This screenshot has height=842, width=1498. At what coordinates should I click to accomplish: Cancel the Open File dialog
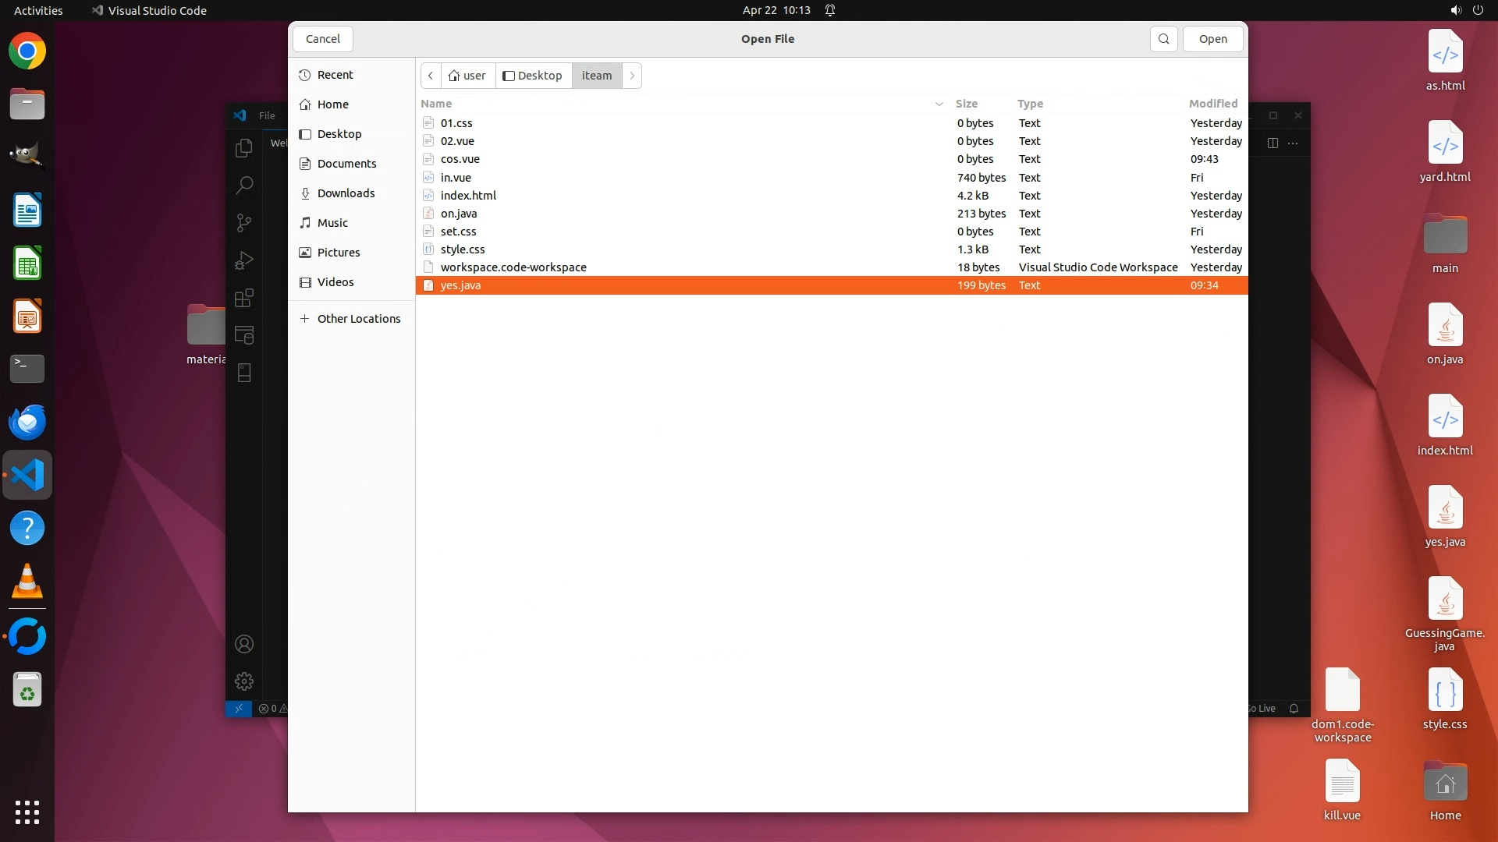pos(322,39)
